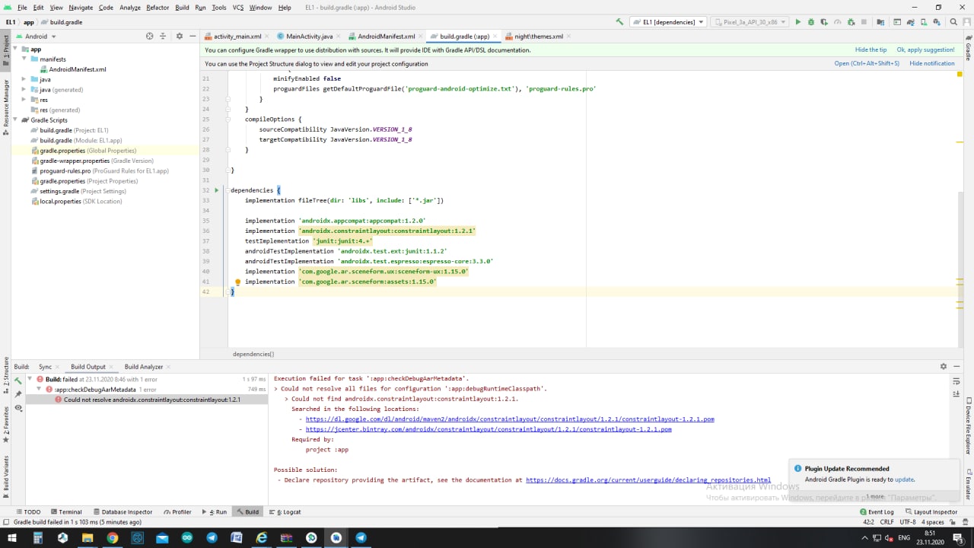The height and width of the screenshot is (548, 974).
Task: Click Sync Project with Gradle Files icon
Action: point(911,22)
